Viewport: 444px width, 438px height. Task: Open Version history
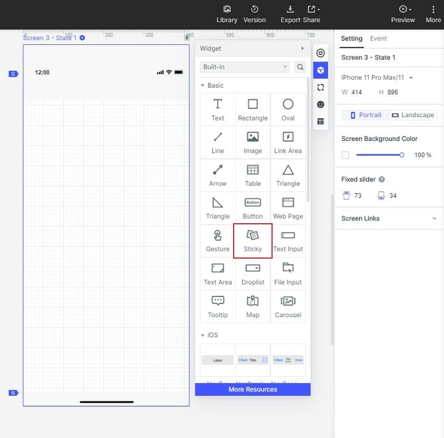(254, 14)
